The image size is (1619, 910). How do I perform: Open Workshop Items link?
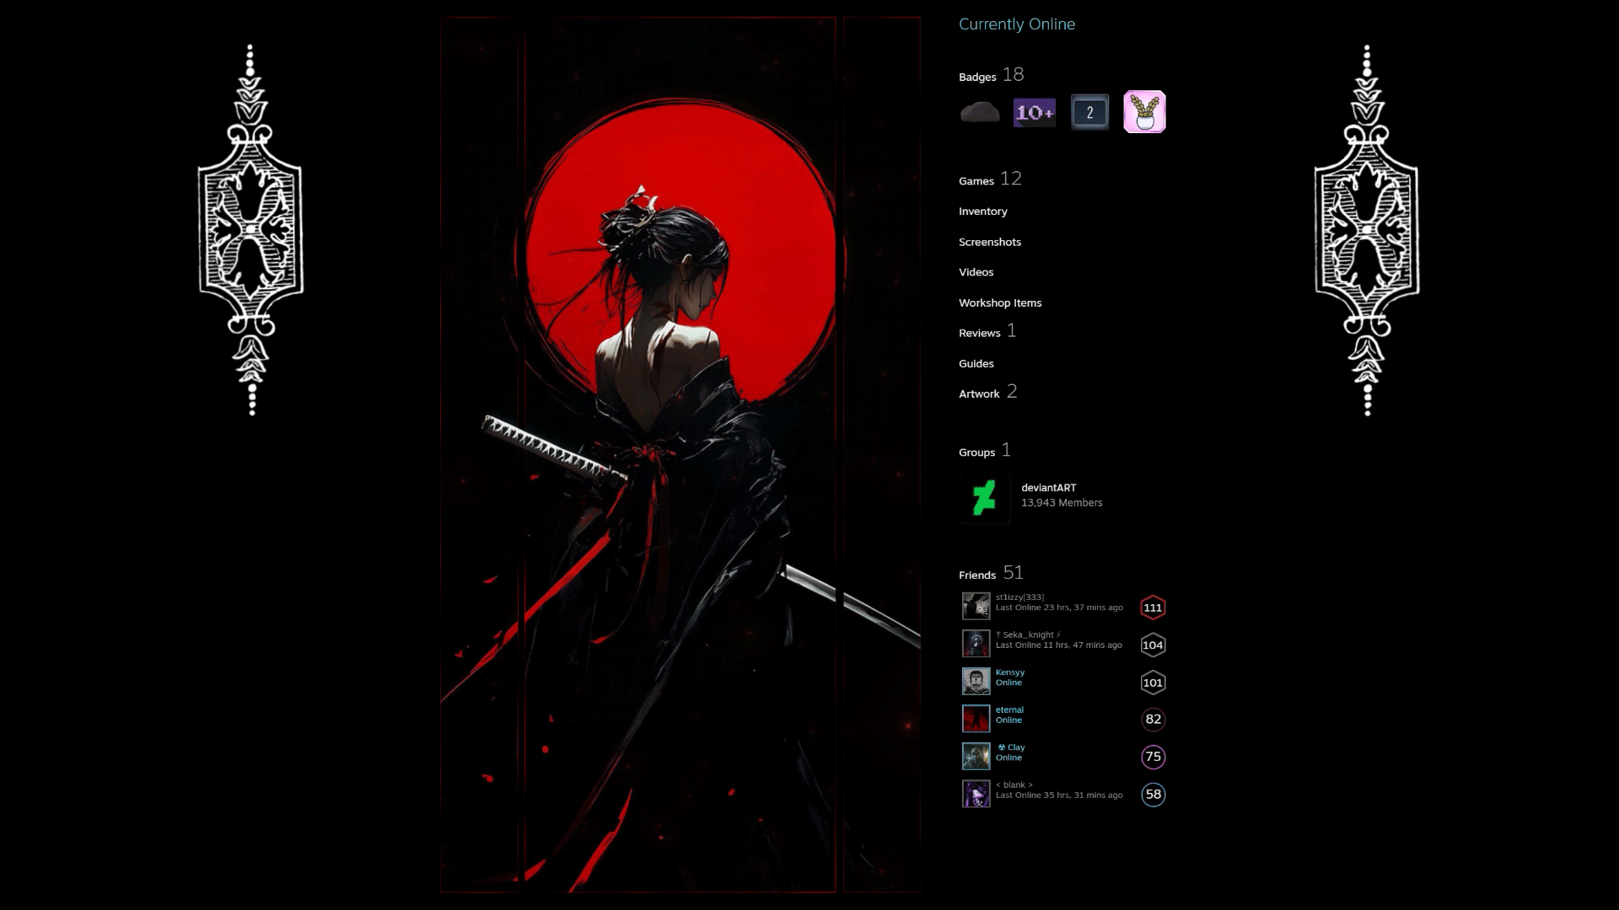(999, 302)
